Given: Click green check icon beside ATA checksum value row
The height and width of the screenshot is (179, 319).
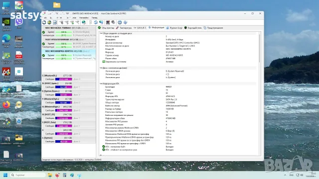Looking at the screenshot, I should [x=104, y=150].
